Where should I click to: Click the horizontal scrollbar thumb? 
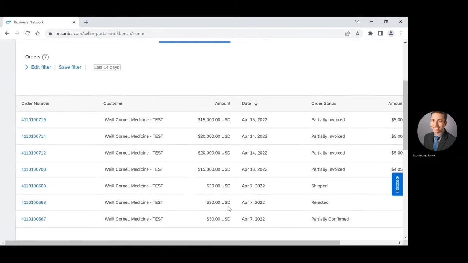[x=173, y=243]
